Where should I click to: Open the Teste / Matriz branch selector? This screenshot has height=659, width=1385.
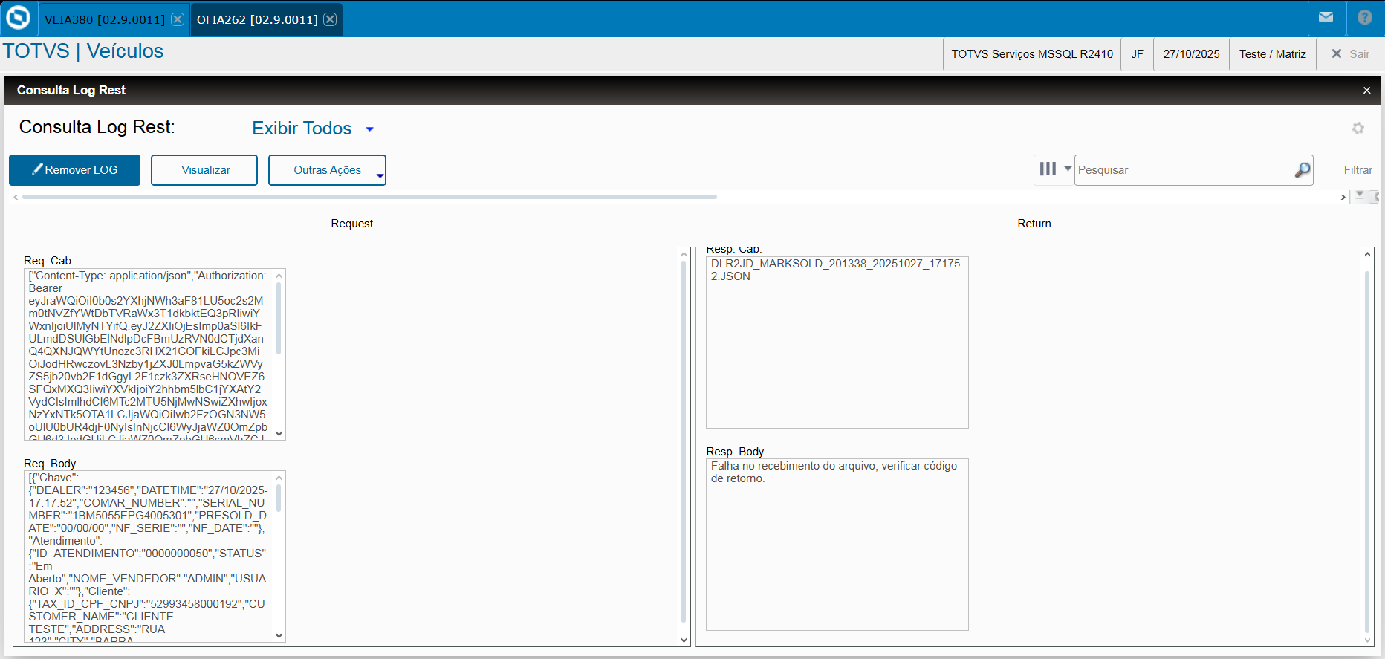coord(1272,54)
